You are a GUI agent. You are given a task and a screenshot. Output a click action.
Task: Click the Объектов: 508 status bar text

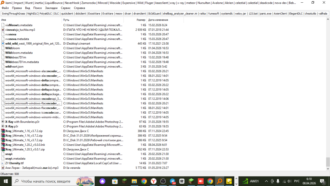click(10, 174)
